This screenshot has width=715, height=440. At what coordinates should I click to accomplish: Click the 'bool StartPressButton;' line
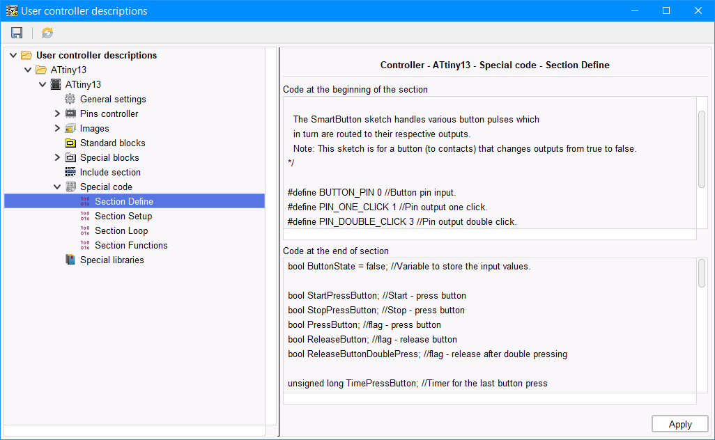[x=377, y=295]
